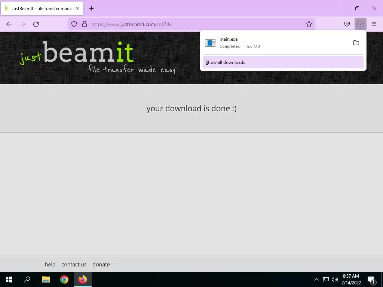Screen dimensions: 383x287
Task: Click the Firefox taskbar icon
Action: (x=83, y=280)
